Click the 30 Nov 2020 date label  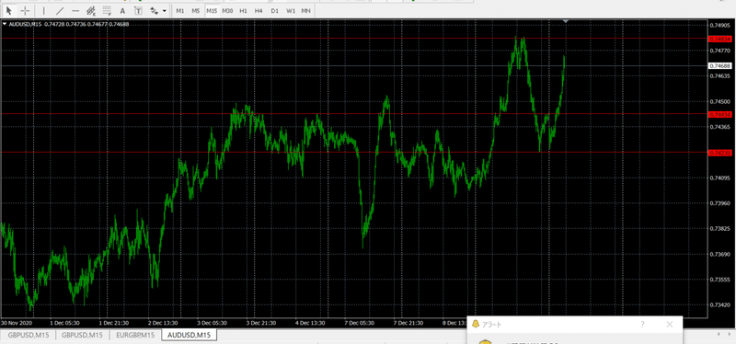tap(16, 323)
